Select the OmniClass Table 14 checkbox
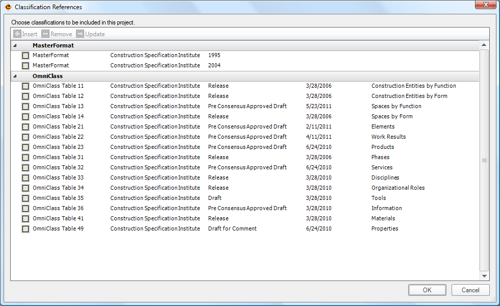Screen dimensions: 500x306 (26, 117)
